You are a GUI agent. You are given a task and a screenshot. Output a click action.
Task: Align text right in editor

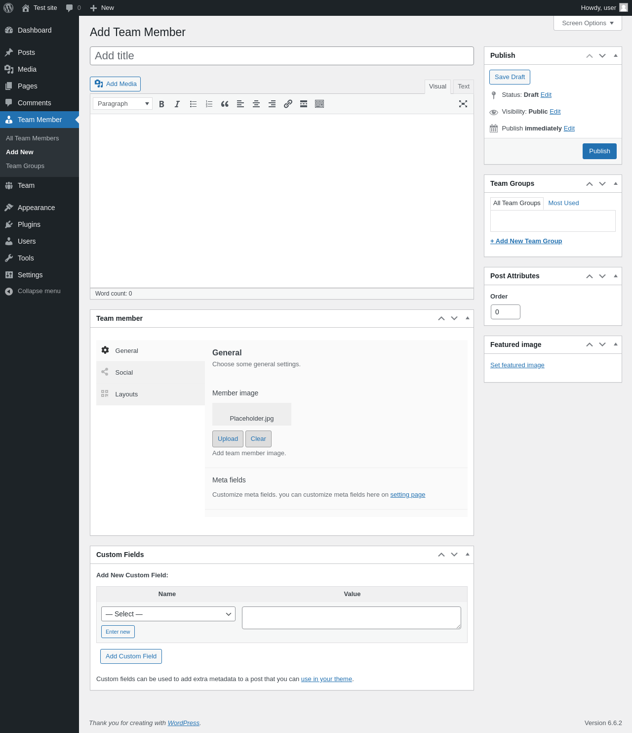[x=272, y=104]
